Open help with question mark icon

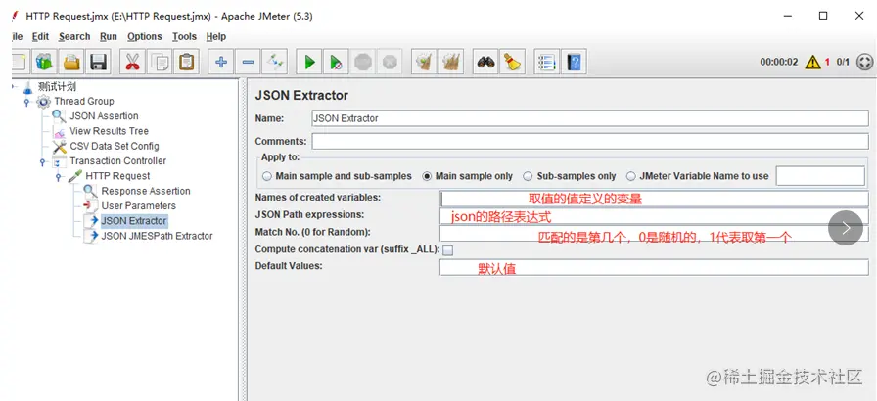(x=574, y=62)
